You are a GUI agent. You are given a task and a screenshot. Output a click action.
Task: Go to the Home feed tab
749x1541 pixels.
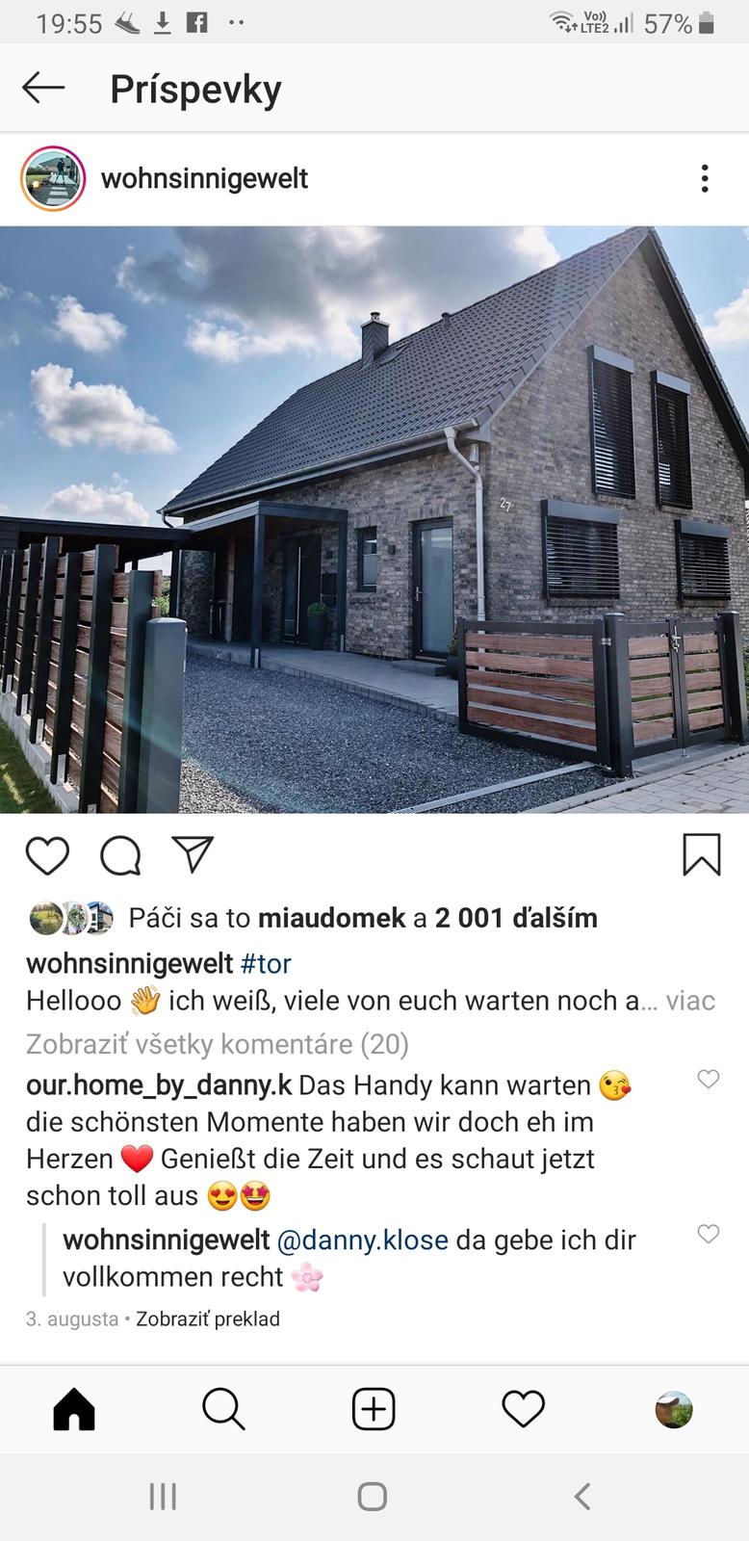pos(74,1410)
